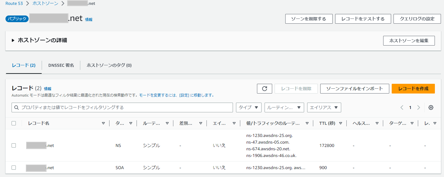Sort by ターゲ column arrow
Viewport: 444px width, 177px height.
click(412, 123)
